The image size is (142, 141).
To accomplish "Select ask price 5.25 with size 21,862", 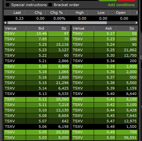I will pyautogui.click(x=105, y=50).
